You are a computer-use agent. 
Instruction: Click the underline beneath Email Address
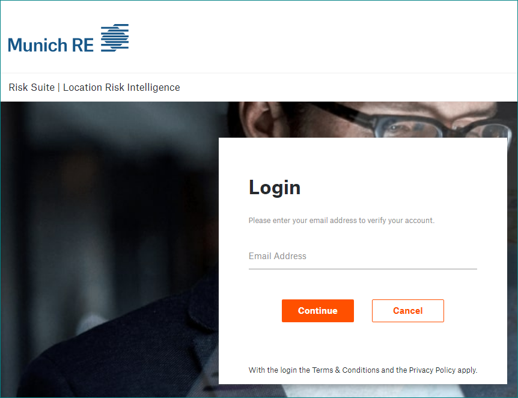363,269
